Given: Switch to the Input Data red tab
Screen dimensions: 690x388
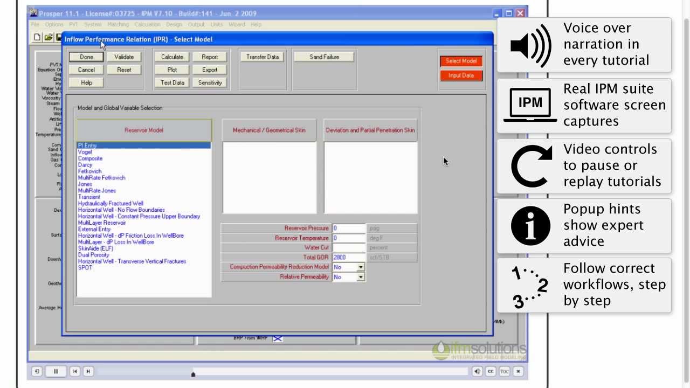Looking at the screenshot, I should point(461,75).
